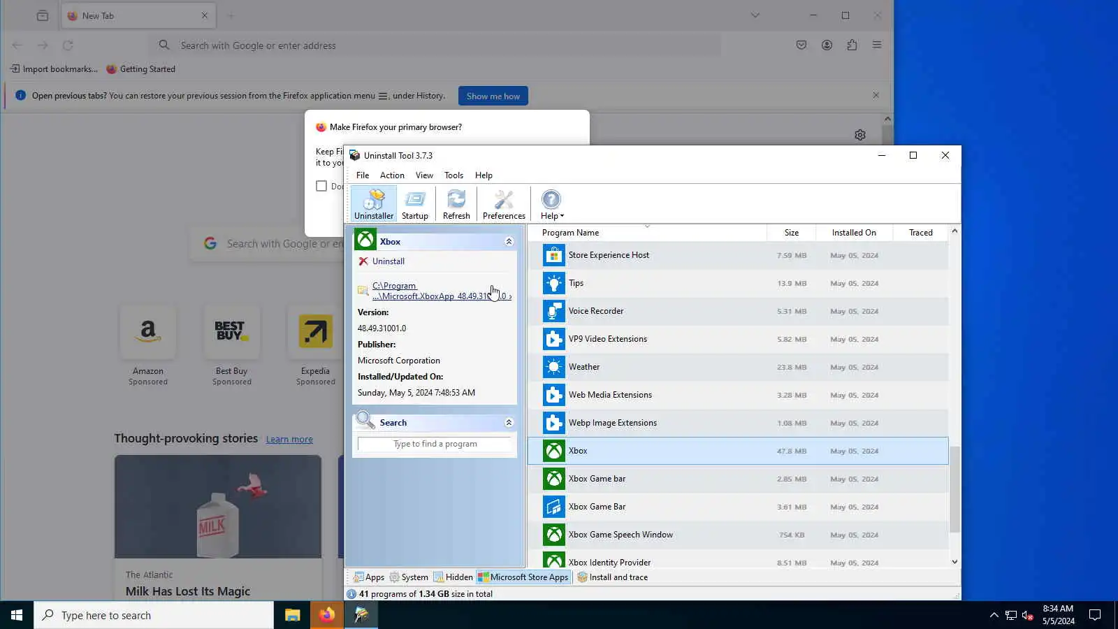The image size is (1118, 629).
Task: Open the Amazon sponsored shortcut thumbnail
Action: click(x=148, y=332)
